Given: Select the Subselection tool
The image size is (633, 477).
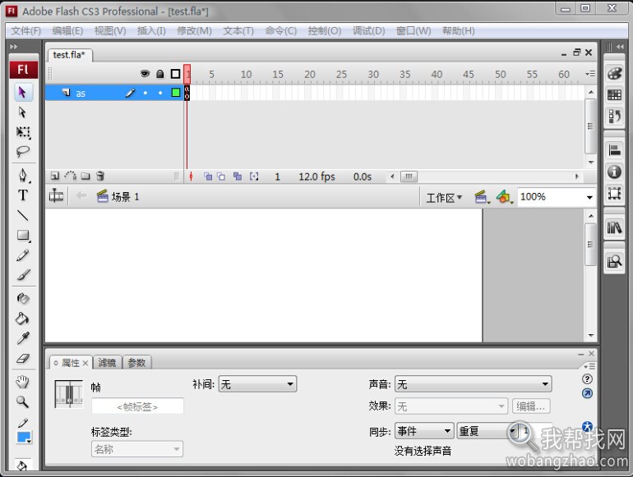Looking at the screenshot, I should tap(23, 112).
